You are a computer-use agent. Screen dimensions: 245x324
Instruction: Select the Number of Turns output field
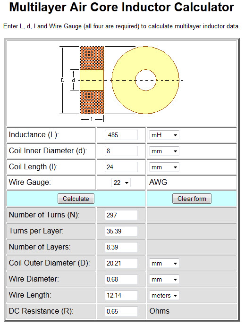click(x=121, y=215)
